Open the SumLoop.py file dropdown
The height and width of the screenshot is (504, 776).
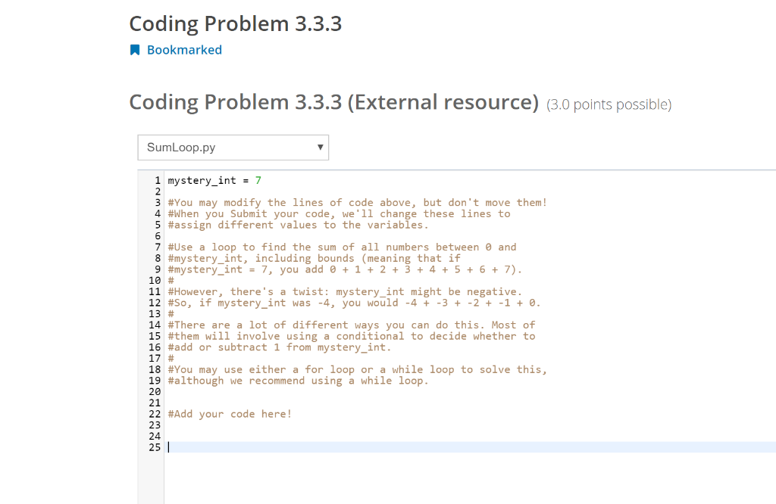[233, 148]
